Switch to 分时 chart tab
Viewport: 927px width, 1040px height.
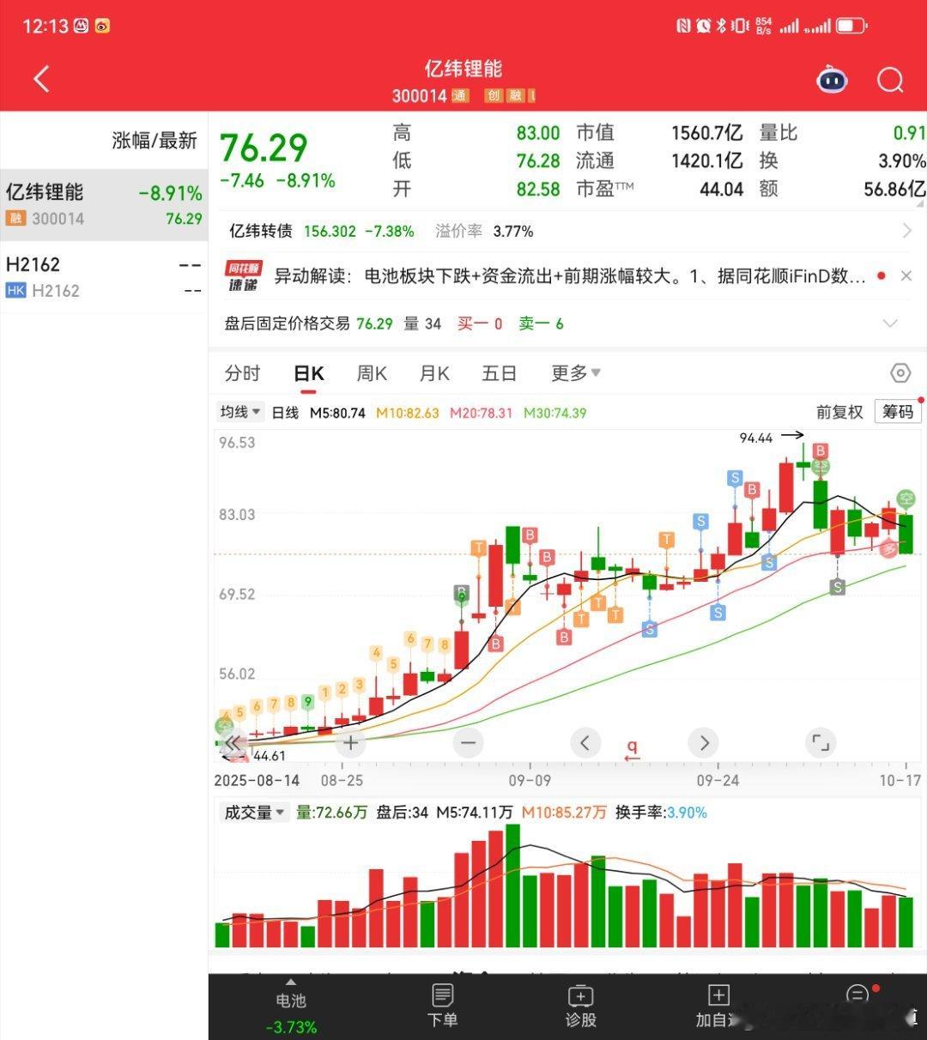coord(242,373)
